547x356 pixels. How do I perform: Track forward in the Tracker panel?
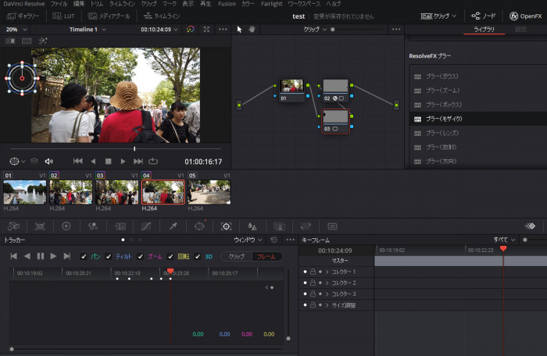53,256
